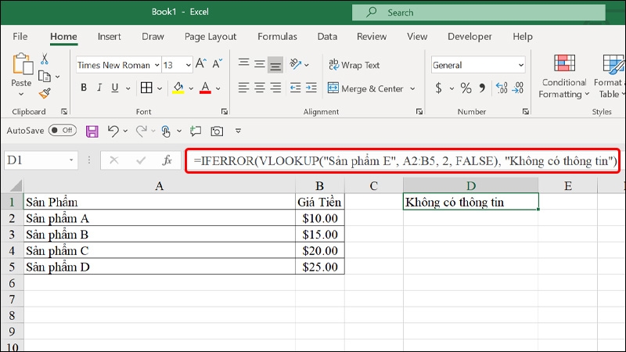This screenshot has width=626, height=352.
Task: Apply Underline formatting
Action: coord(115,88)
